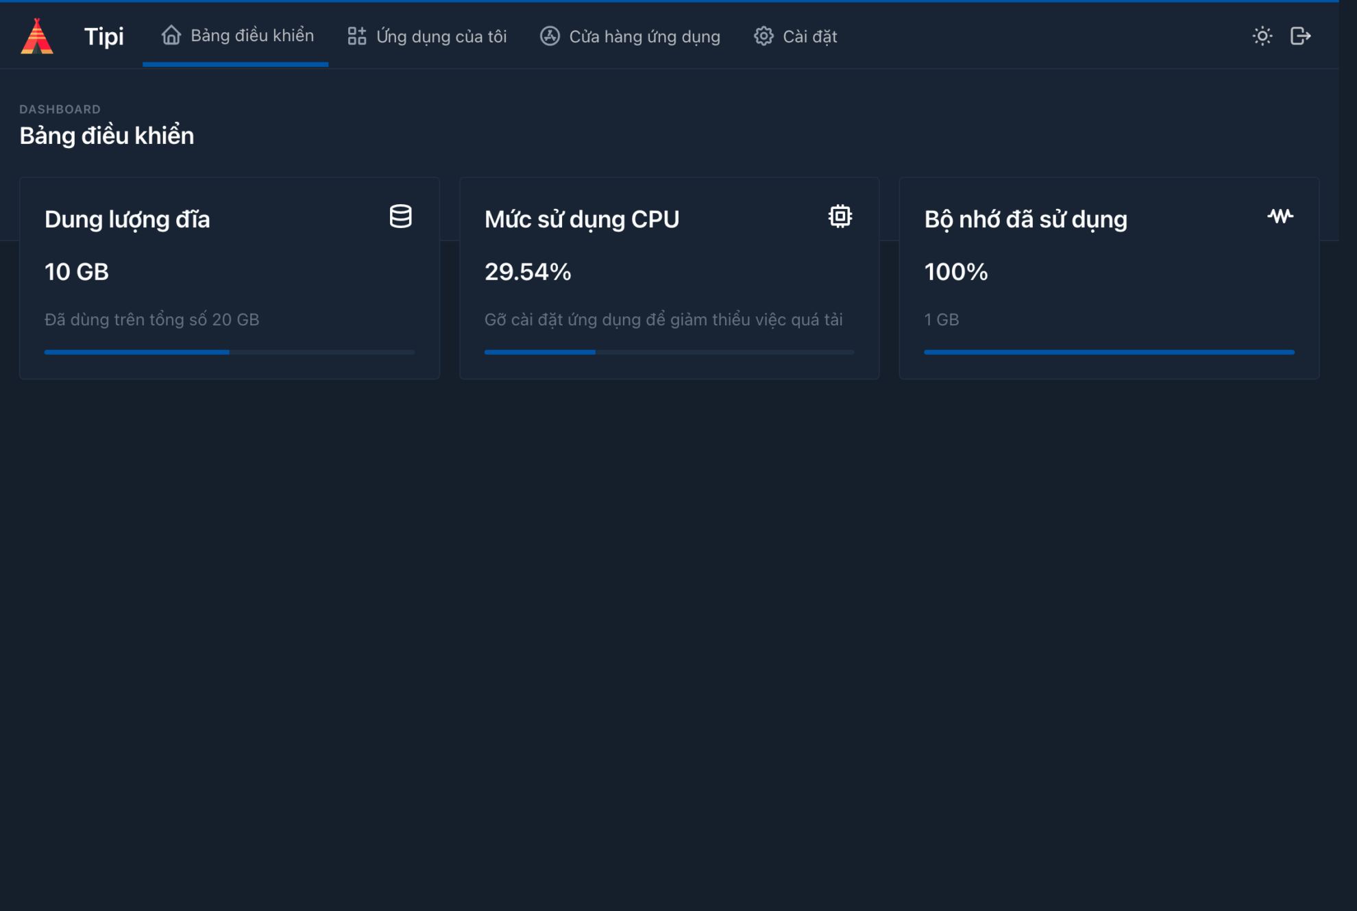Screen dimensions: 1357x911
Task: Toggle light mode with the sun icon
Action: [1262, 36]
